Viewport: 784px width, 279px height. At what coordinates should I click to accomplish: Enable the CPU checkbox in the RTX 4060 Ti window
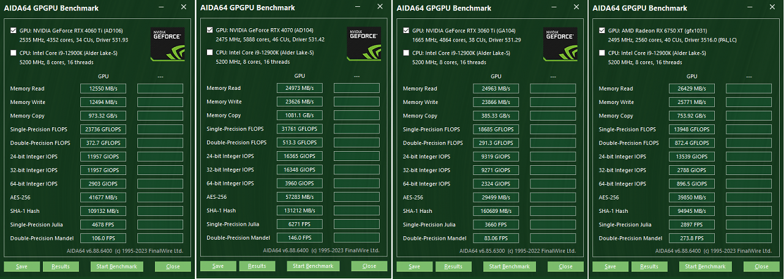(13, 53)
